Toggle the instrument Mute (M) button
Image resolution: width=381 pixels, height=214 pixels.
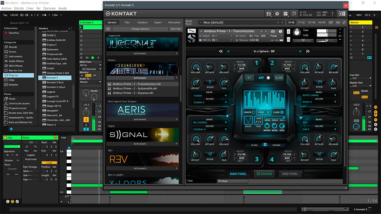[x=288, y=39]
